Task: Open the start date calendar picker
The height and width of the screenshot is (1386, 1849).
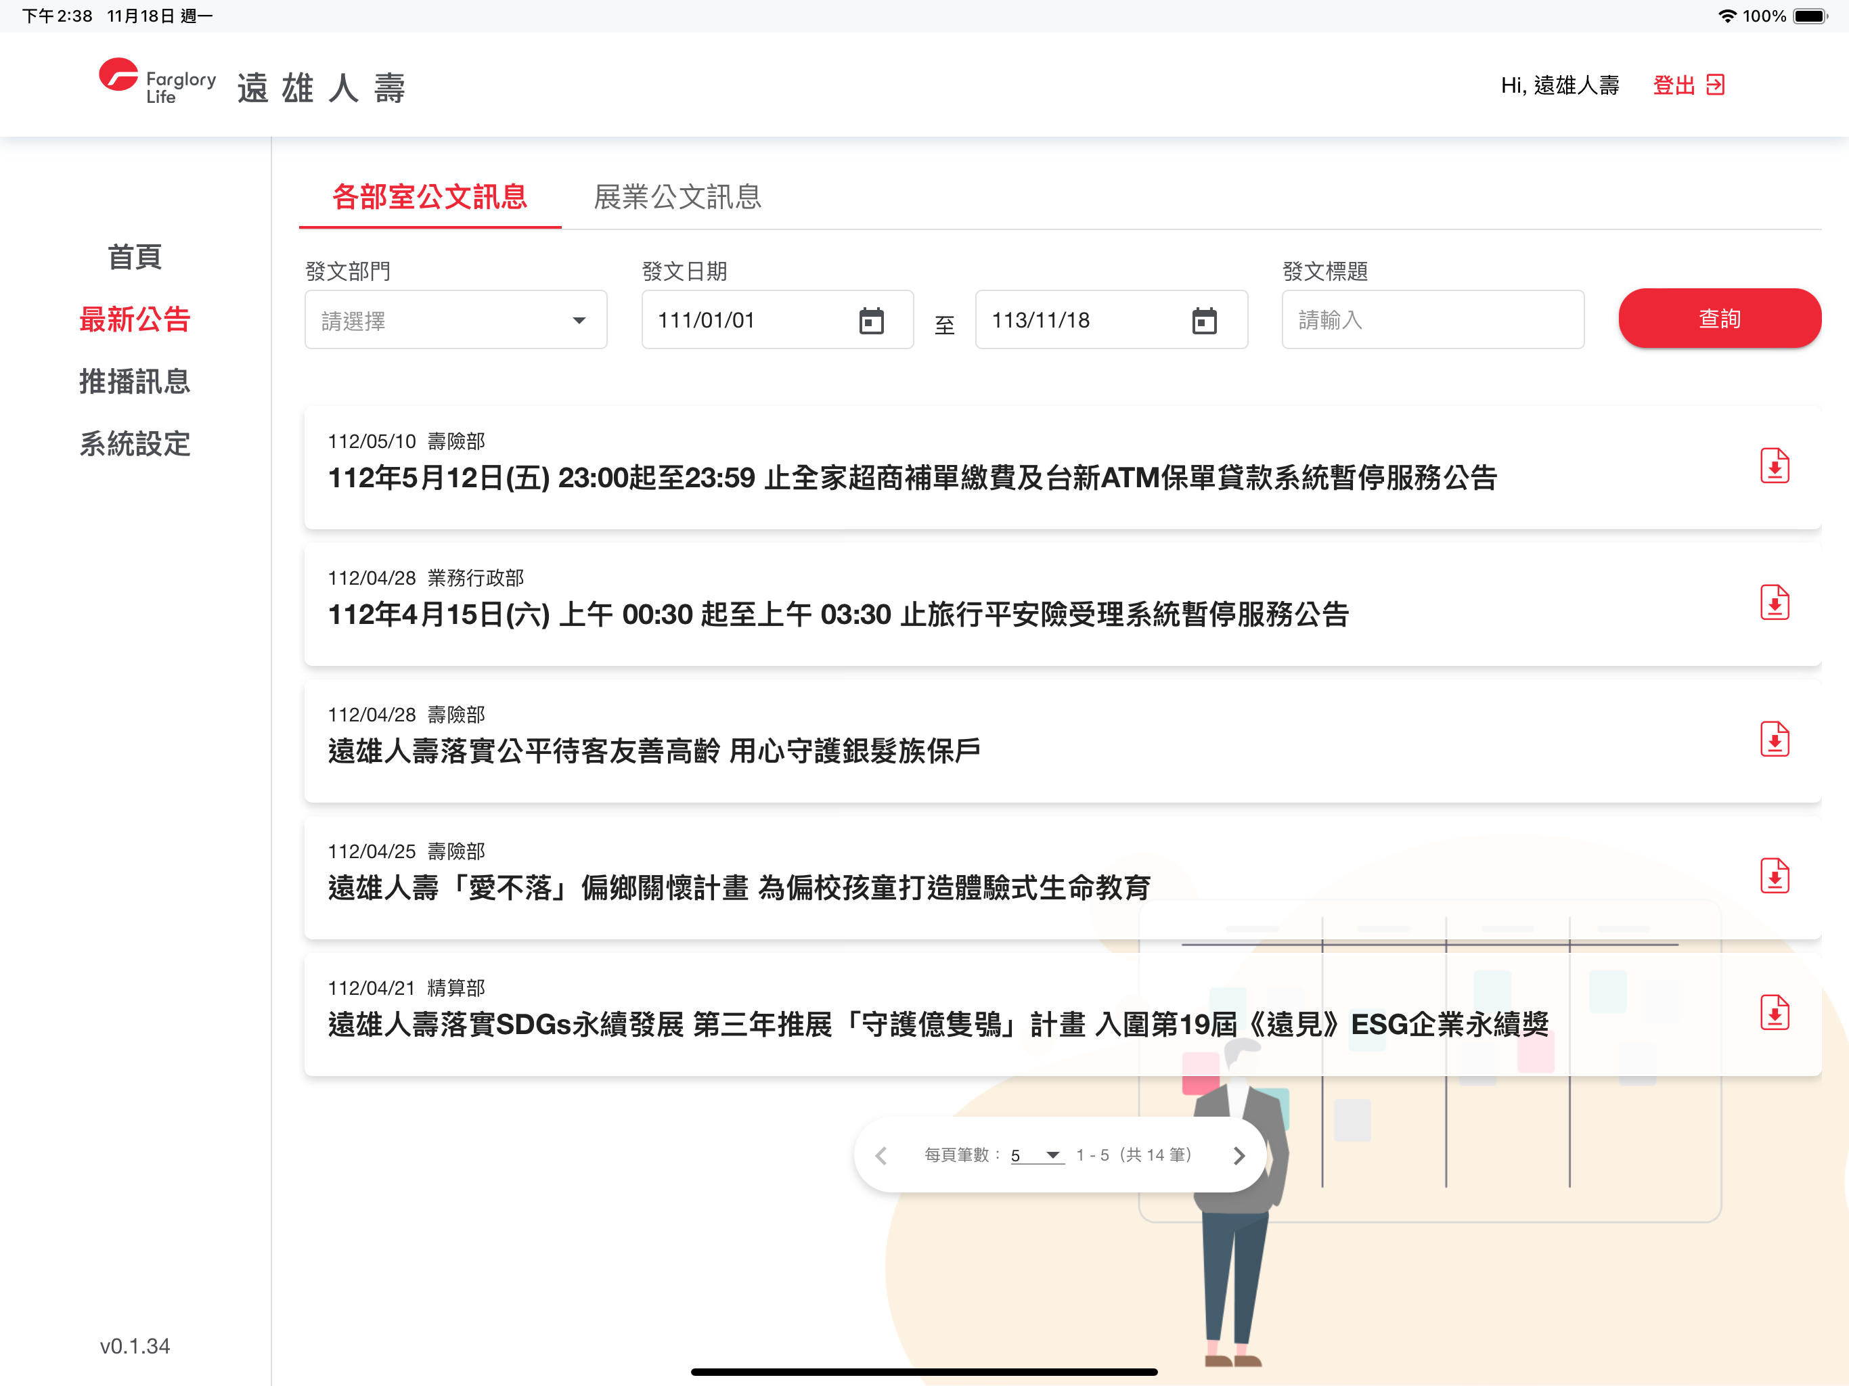Action: pyautogui.click(x=871, y=320)
